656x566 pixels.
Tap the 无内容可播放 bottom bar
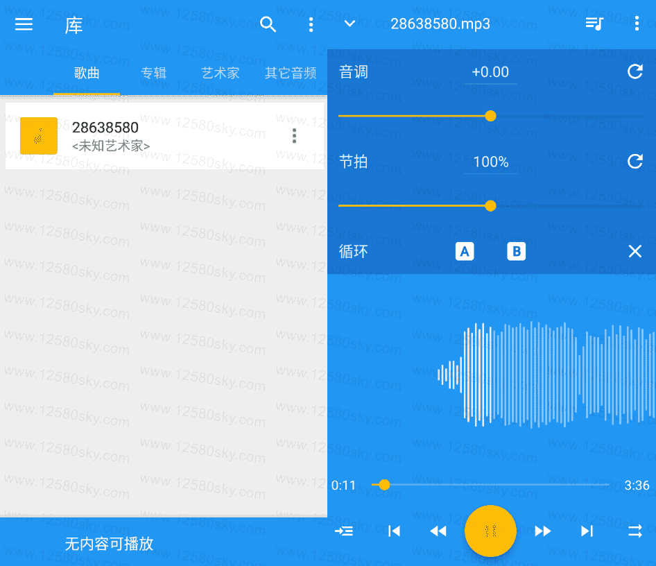(164, 542)
